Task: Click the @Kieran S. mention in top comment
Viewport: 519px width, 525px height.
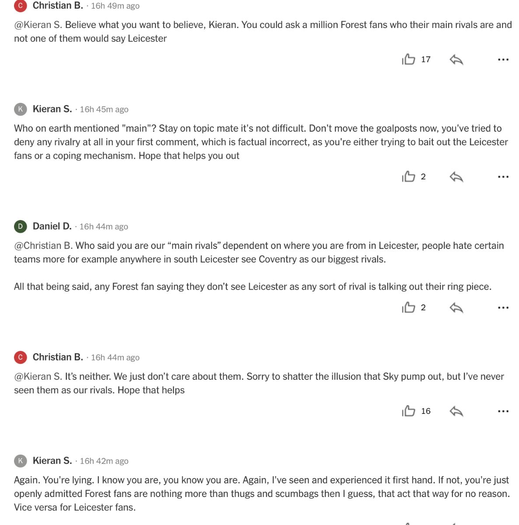Action: (x=38, y=25)
